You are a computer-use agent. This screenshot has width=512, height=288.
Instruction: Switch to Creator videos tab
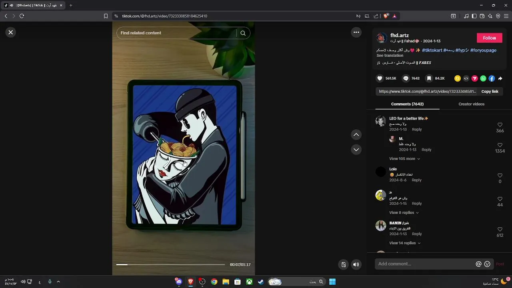(471, 104)
